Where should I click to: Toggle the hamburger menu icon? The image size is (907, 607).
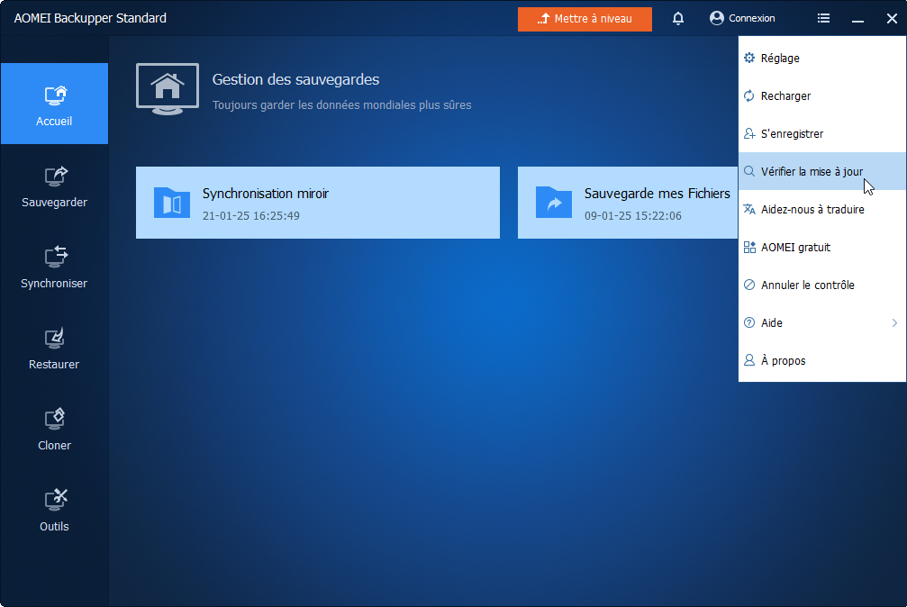824,19
